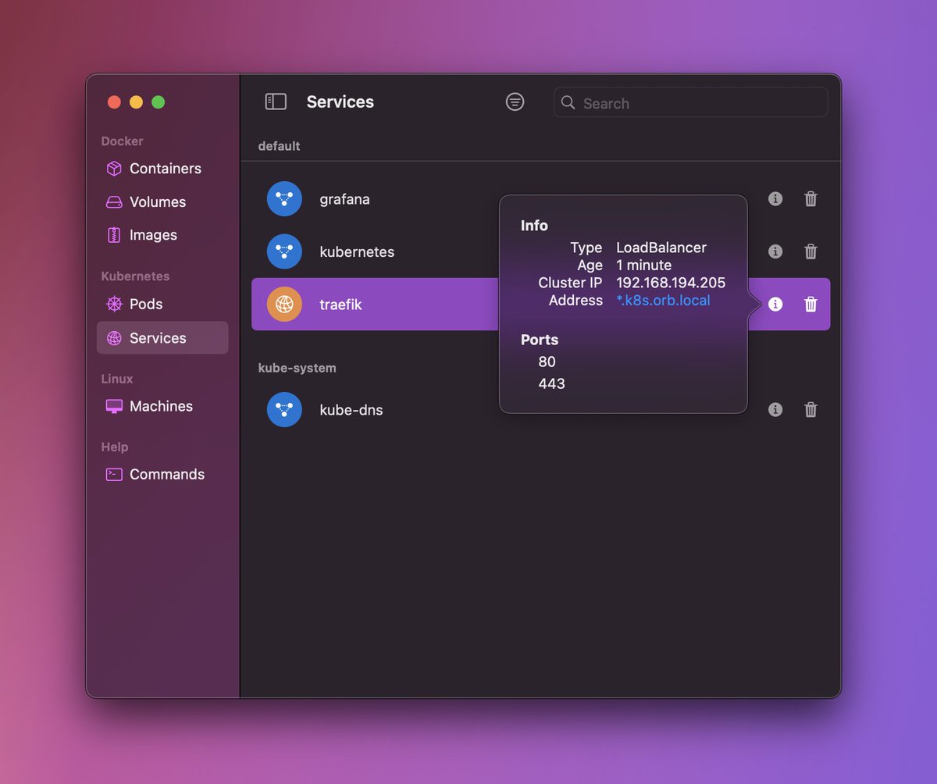The height and width of the screenshot is (784, 937).
Task: Open the Containers section
Action: coord(162,169)
